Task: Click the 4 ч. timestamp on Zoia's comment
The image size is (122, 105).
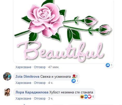Action: pyautogui.click(x=51, y=83)
